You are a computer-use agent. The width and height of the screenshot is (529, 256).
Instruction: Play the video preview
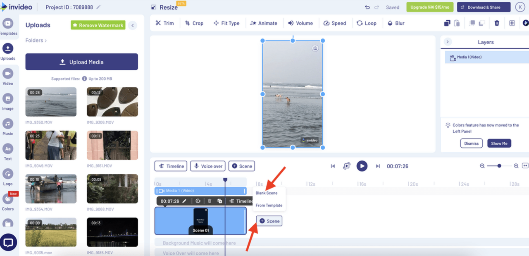(362, 166)
